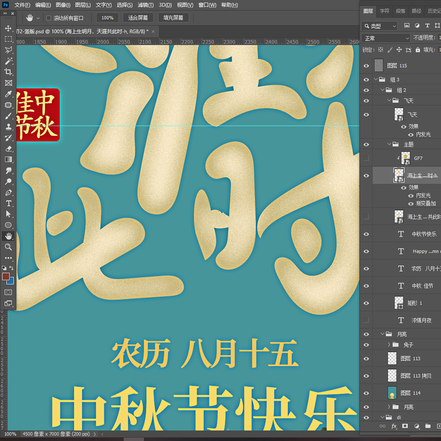Add a layer mask to the layer
The width and height of the screenshot is (441, 441).
click(x=405, y=426)
